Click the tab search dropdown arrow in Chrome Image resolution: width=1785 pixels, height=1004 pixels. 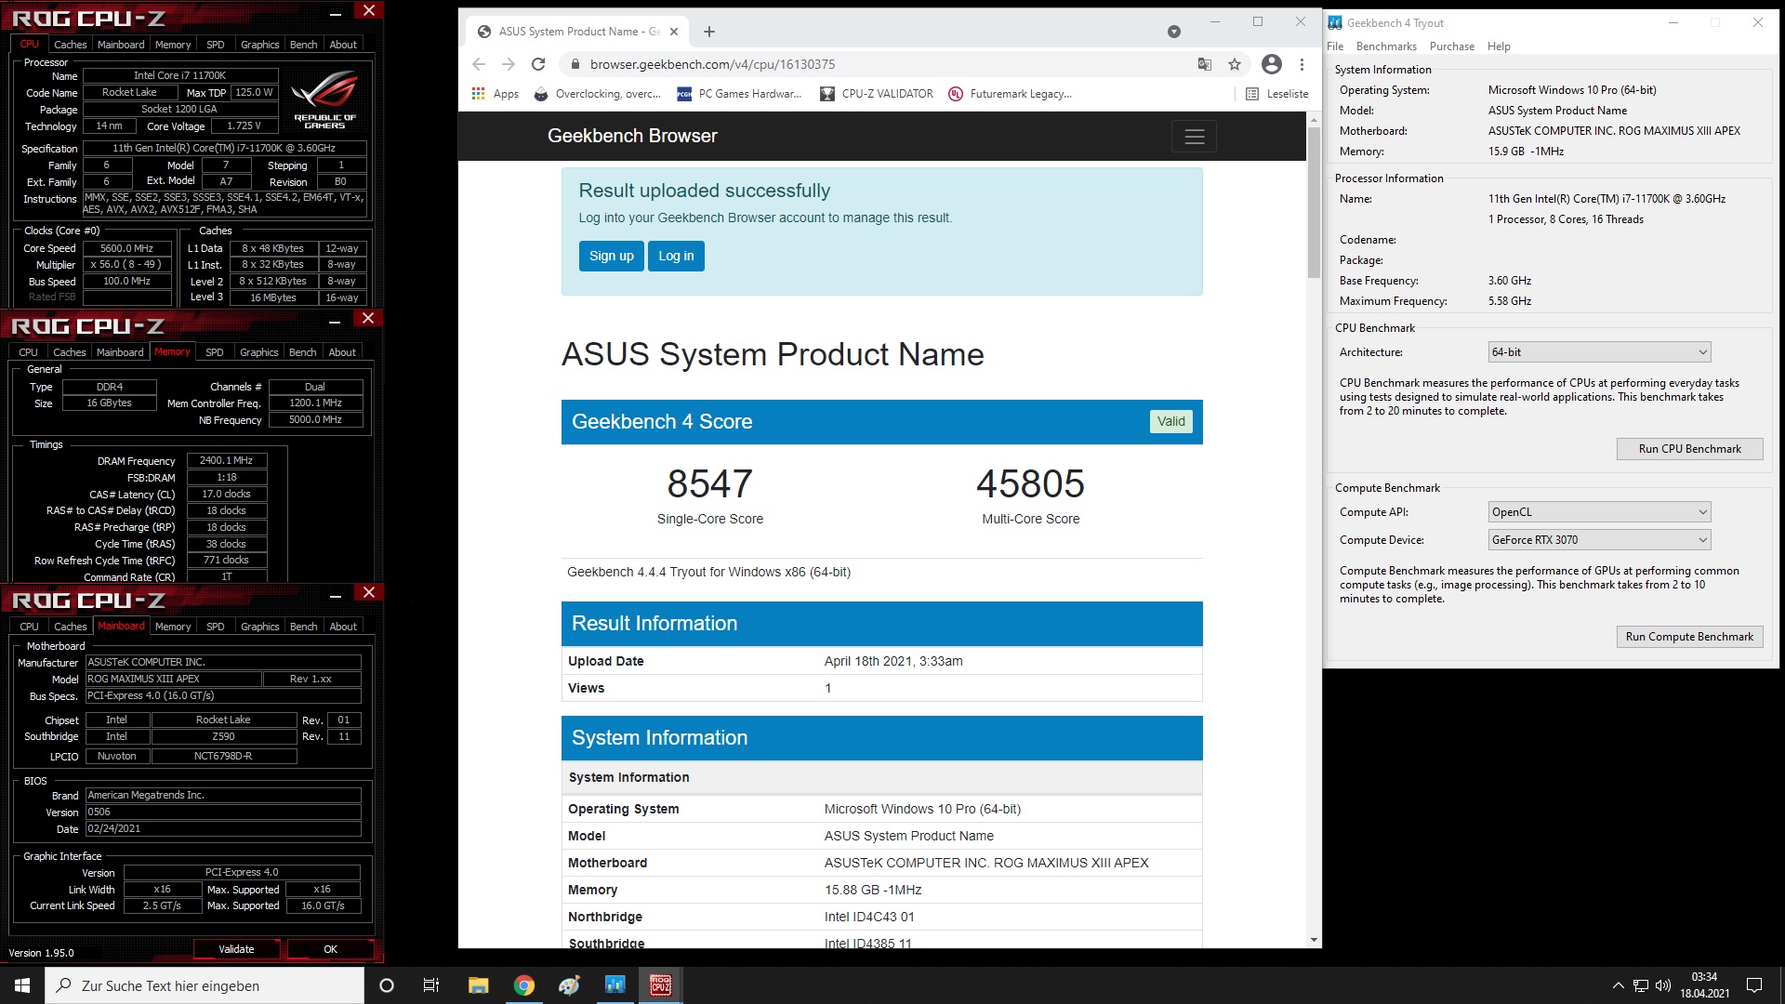[x=1174, y=32]
